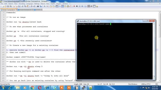The height and width of the screenshot is (90, 161).
Task: Open the Macro menu
Action: 43,4
